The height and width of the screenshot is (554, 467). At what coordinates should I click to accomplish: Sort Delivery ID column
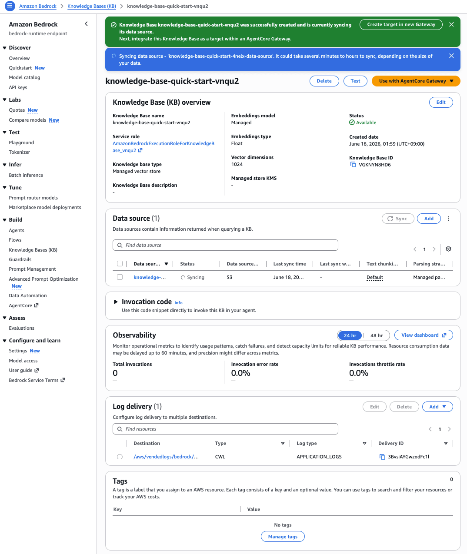(446, 443)
